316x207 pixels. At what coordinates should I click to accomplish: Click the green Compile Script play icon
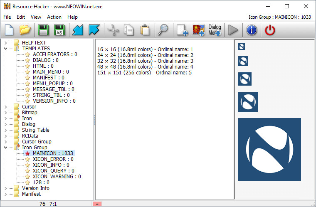233,30
